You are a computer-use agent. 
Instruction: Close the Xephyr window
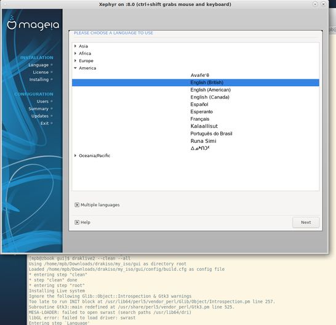(x=323, y=4)
